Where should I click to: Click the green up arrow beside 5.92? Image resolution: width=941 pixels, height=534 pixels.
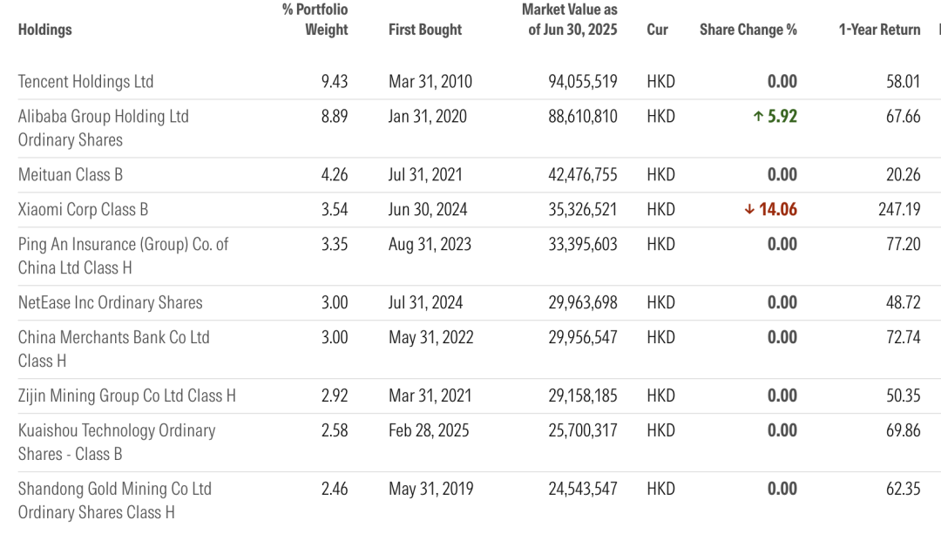tap(758, 117)
